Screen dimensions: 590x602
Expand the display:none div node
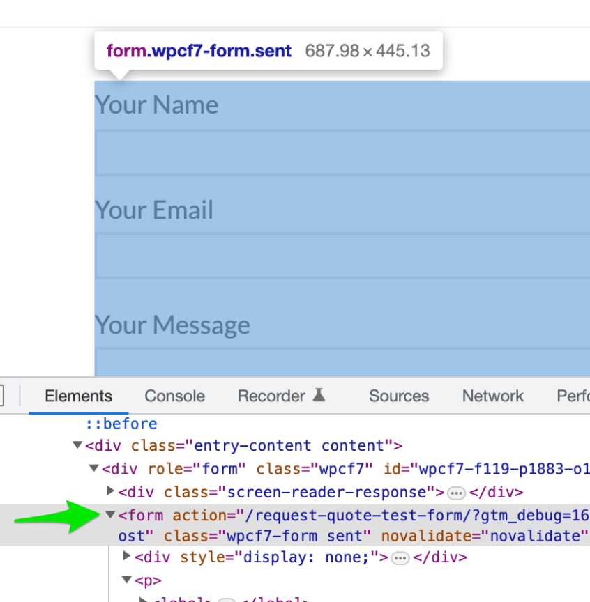click(x=126, y=555)
